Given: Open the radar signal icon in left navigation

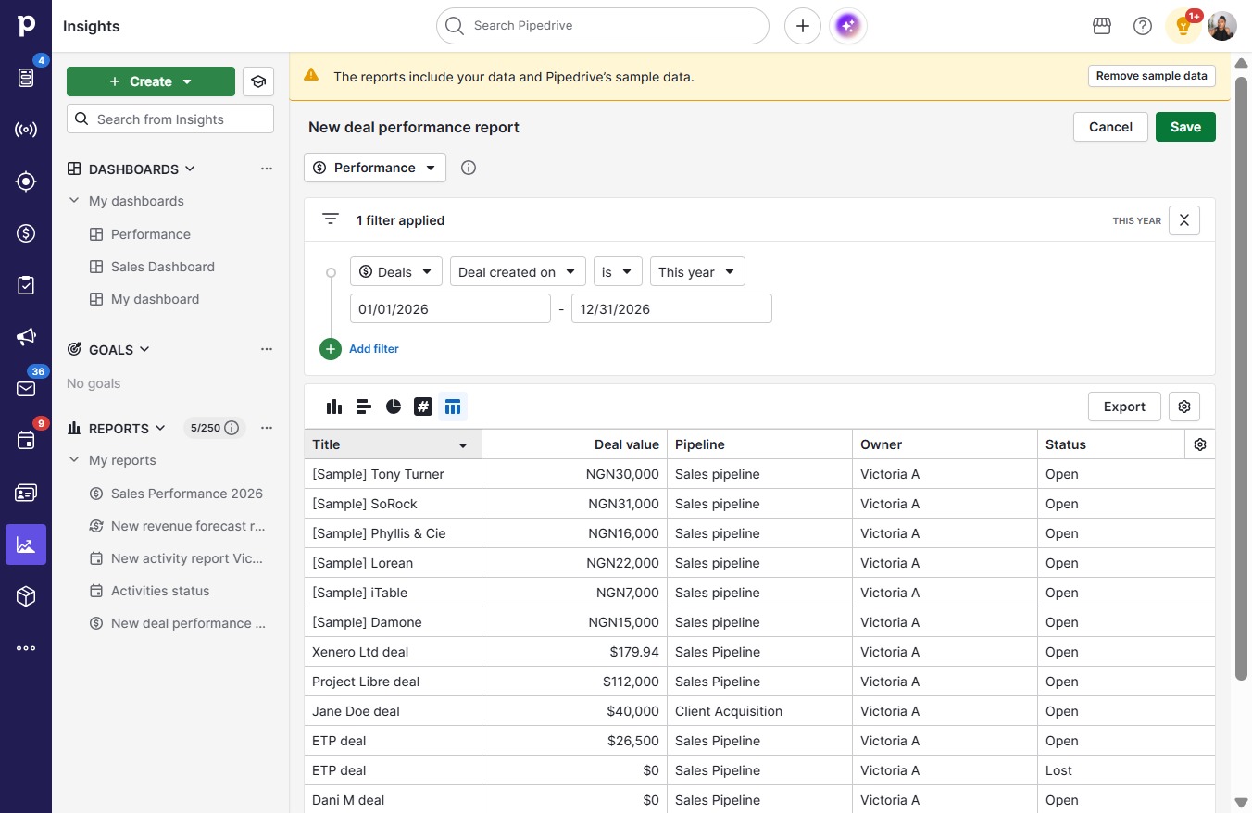Looking at the screenshot, I should pos(26,130).
